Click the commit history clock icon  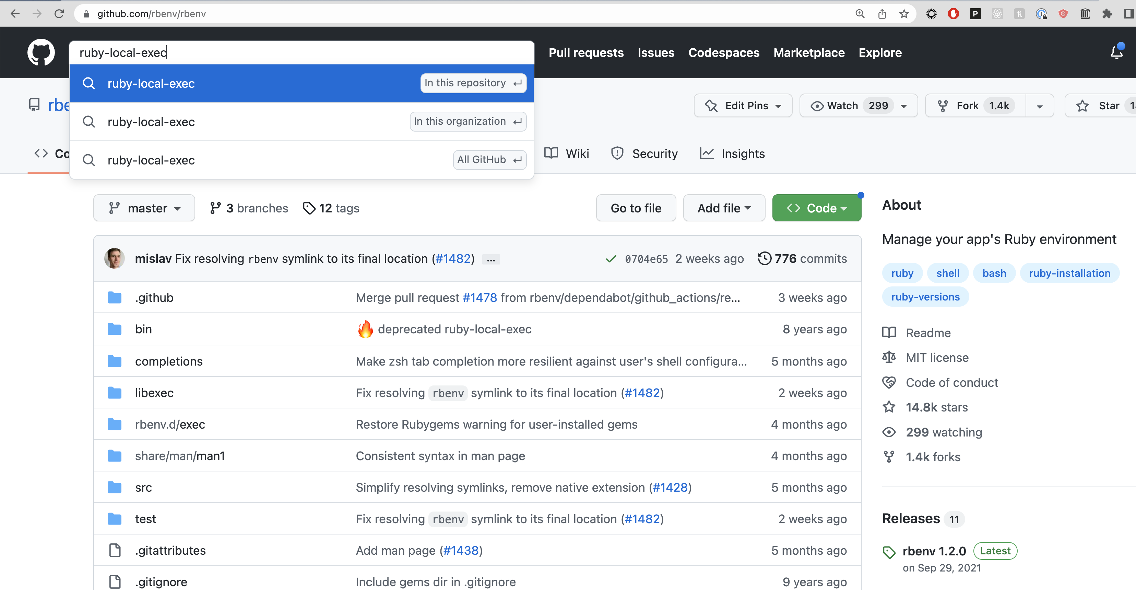click(x=764, y=258)
